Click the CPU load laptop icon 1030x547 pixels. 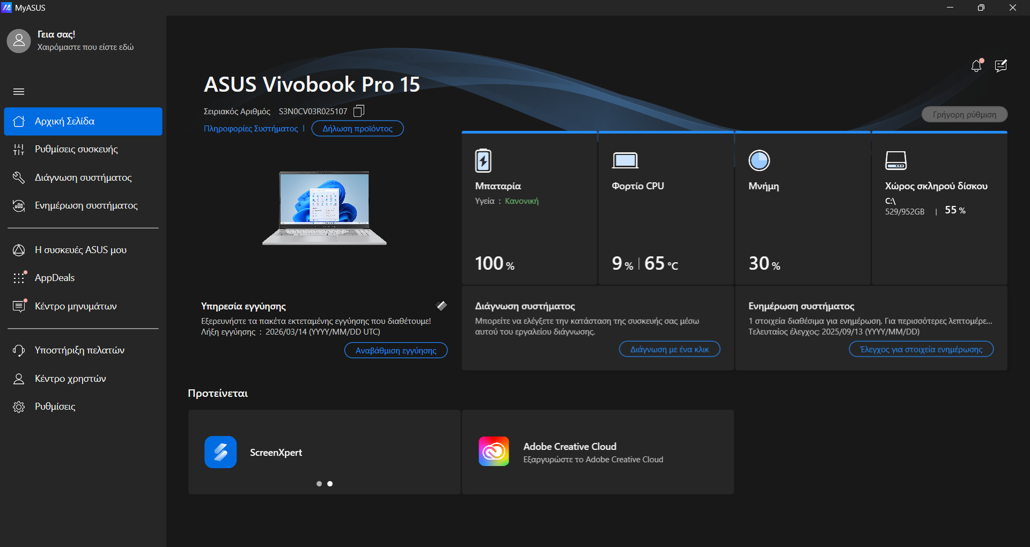tap(625, 160)
